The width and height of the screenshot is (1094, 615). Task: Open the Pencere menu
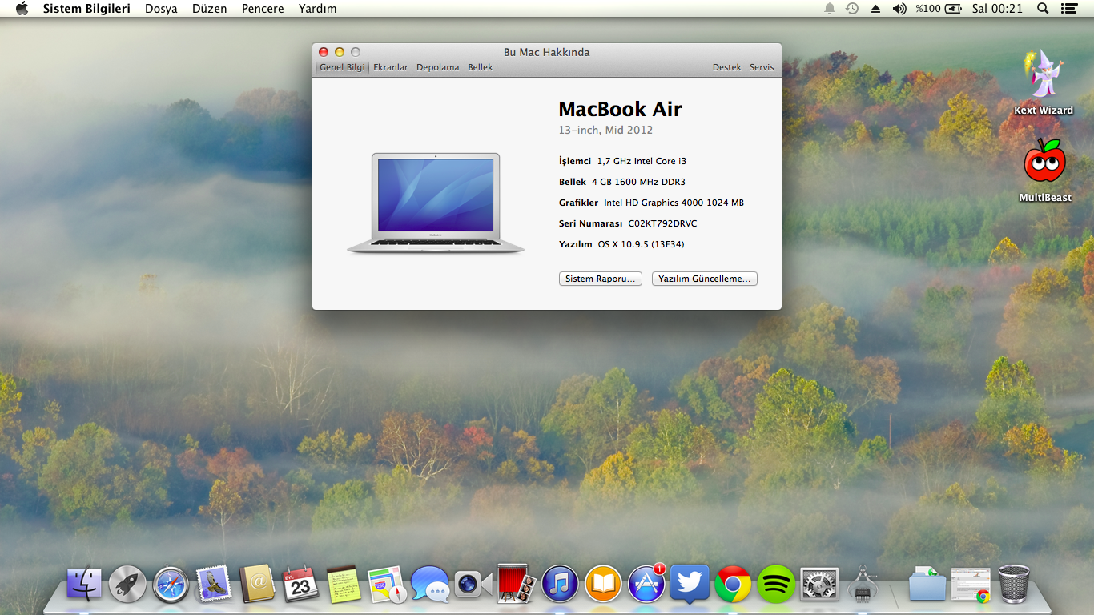tap(263, 9)
